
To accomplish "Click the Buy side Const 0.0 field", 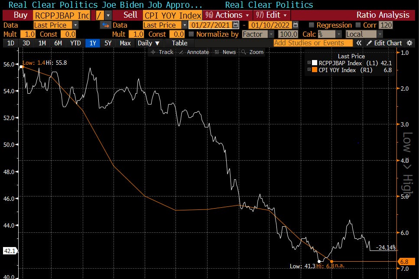I will click(x=68, y=35).
